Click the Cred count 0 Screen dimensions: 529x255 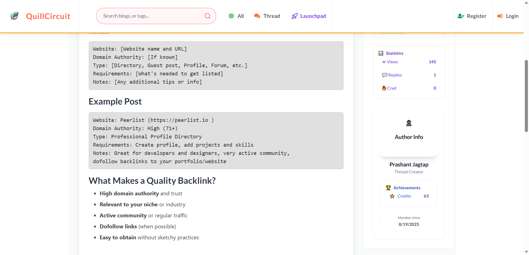point(435,88)
